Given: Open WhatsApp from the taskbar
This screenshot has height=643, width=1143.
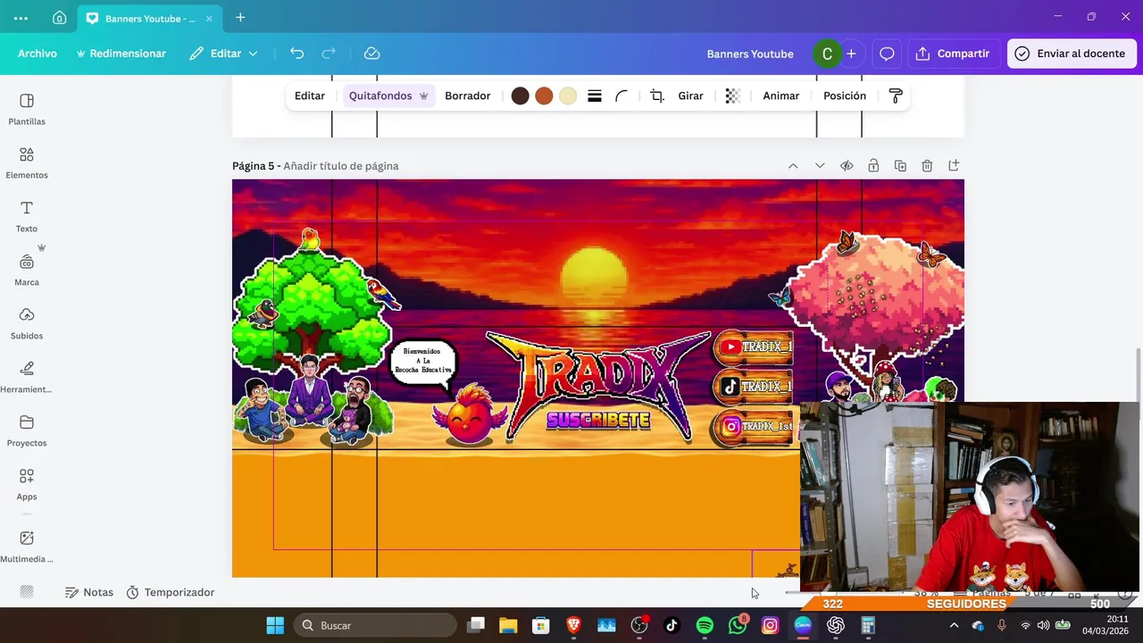Looking at the screenshot, I should click(738, 625).
